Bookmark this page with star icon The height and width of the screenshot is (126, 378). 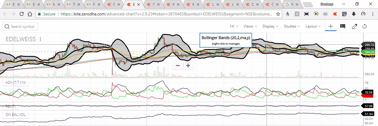[278, 14]
